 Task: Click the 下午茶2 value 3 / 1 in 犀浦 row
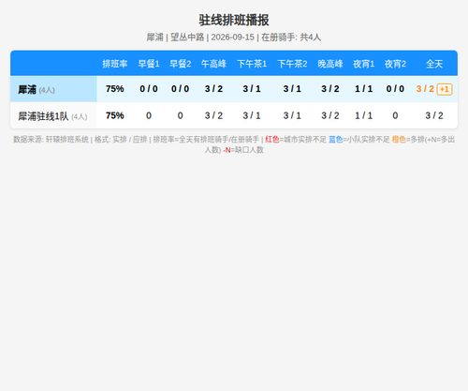pos(292,89)
